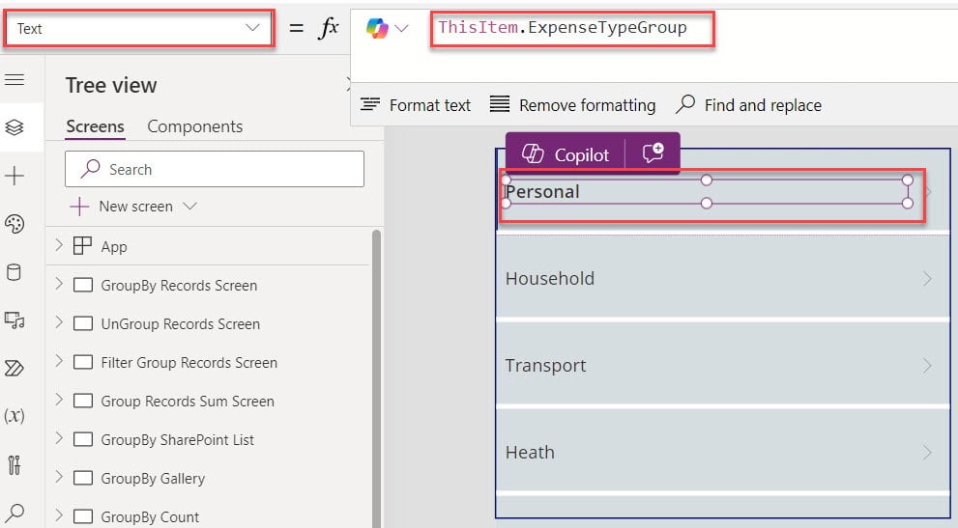Image resolution: width=958 pixels, height=528 pixels.
Task: Click the Heath row arrow icon
Action: (x=927, y=452)
